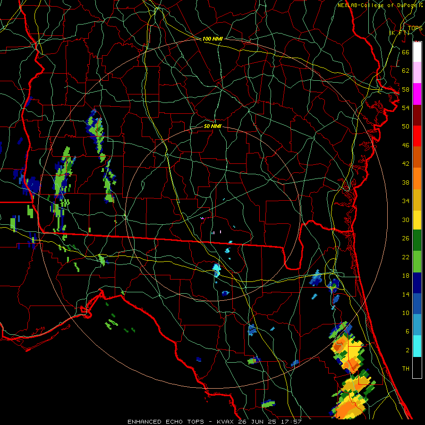Click the white swatch in the tops legend
The image size is (425, 425).
[417, 52]
